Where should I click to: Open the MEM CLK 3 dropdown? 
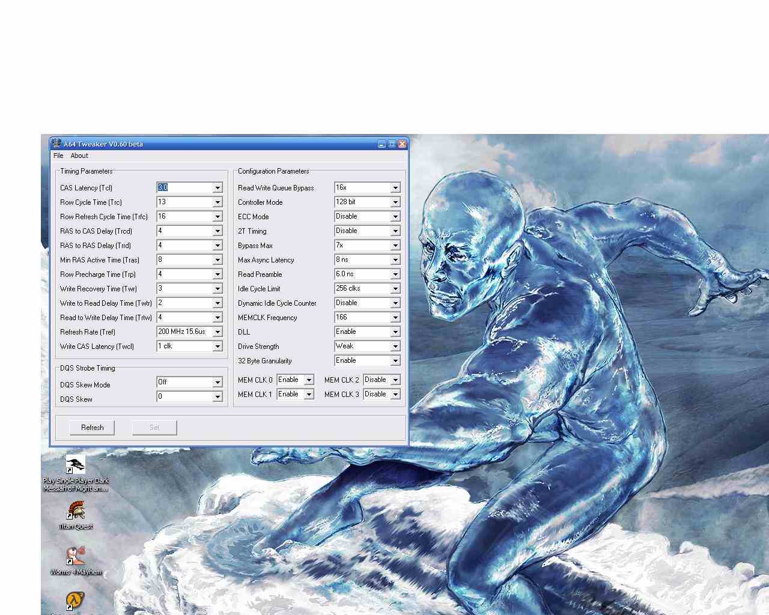(x=395, y=395)
